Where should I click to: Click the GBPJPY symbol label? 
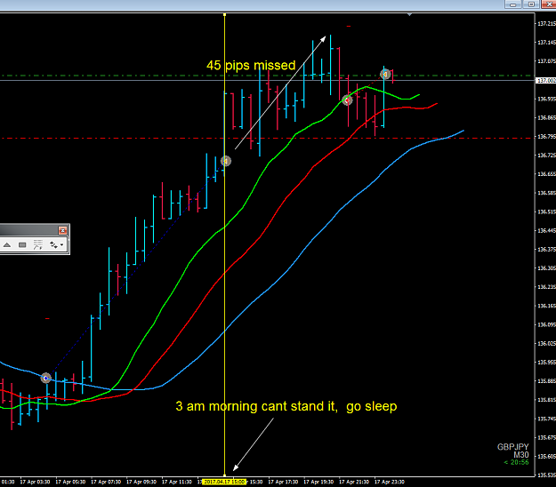(x=512, y=447)
